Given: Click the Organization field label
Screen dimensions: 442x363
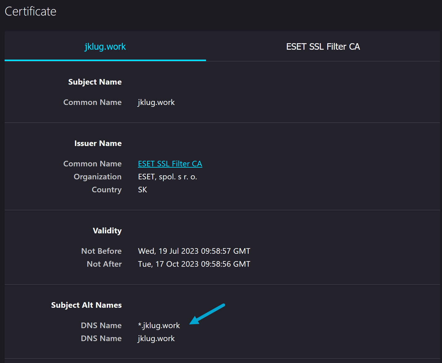Looking at the screenshot, I should (x=97, y=177).
